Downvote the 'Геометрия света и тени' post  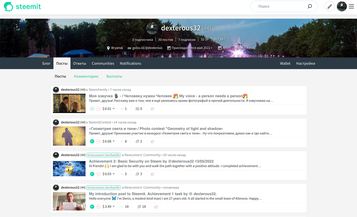(98, 141)
